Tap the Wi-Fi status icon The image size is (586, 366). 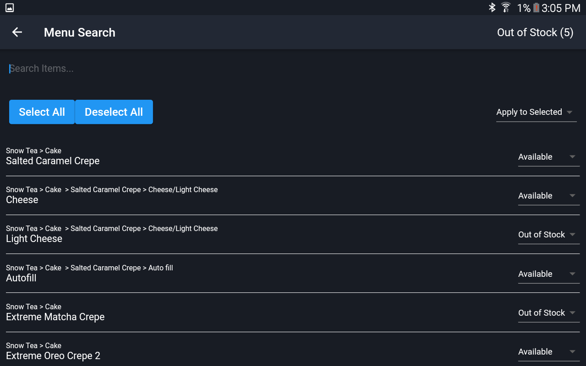pyautogui.click(x=506, y=8)
